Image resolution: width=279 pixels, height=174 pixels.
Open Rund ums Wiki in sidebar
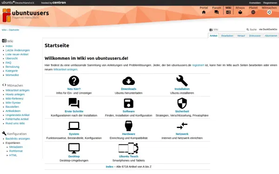[15, 123]
